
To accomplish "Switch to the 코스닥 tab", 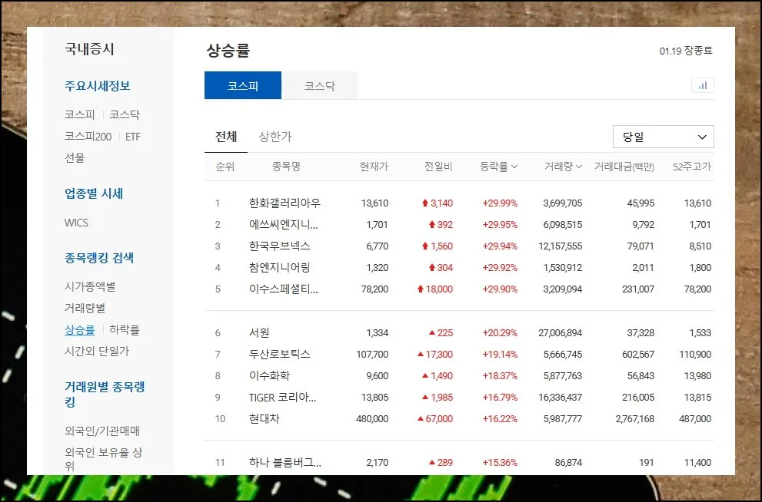I will coord(319,86).
